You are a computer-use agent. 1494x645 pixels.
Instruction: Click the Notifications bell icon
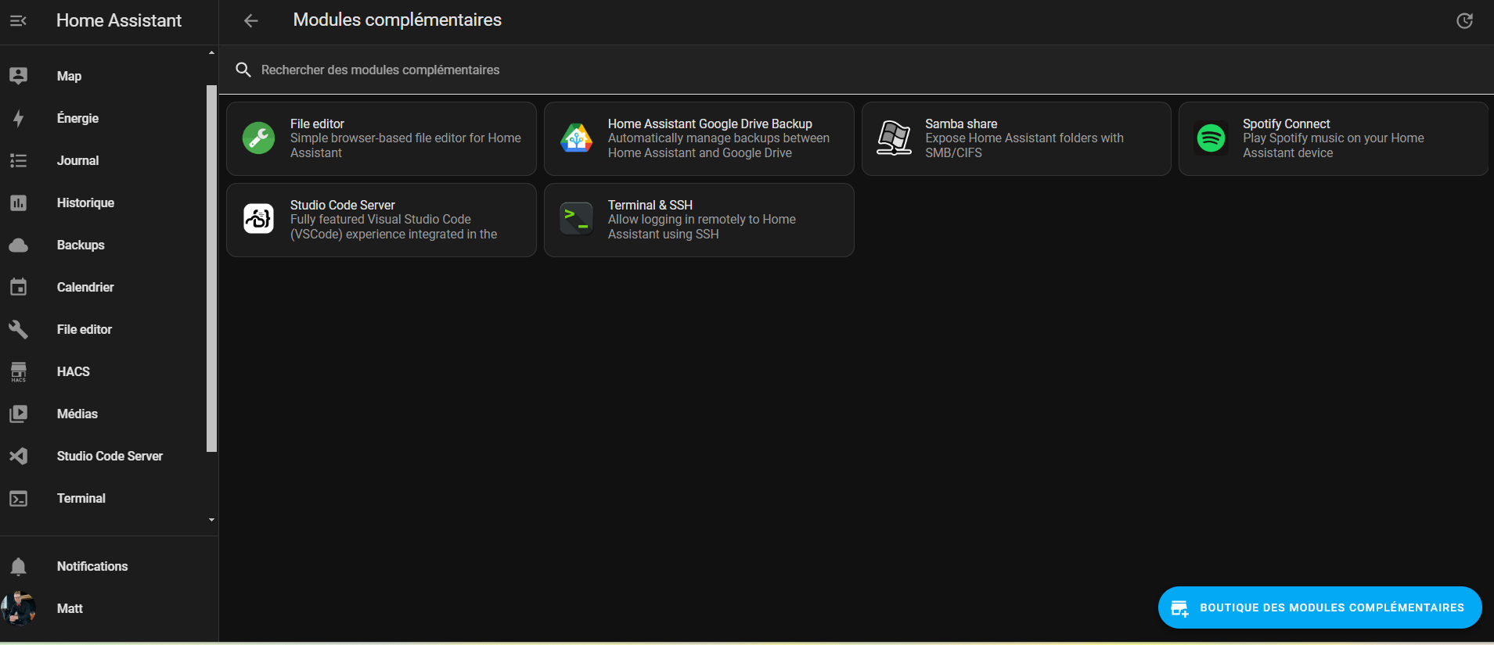click(x=19, y=566)
